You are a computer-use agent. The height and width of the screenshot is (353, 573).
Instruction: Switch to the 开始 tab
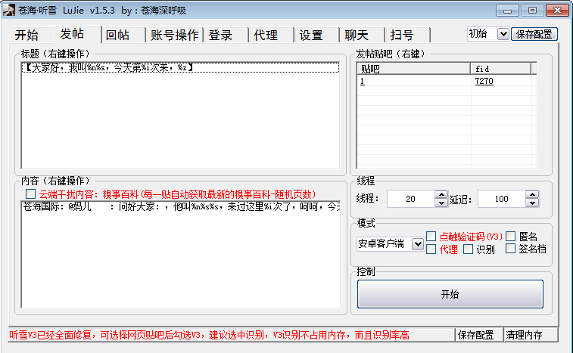[x=32, y=36]
